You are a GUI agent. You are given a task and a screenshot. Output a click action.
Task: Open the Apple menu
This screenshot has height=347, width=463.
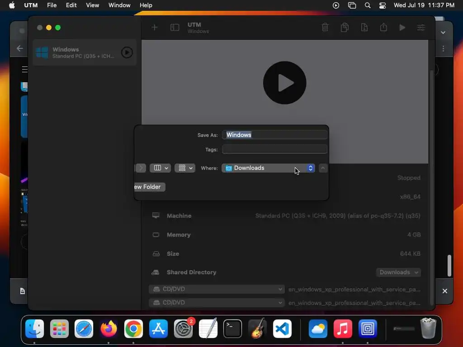(x=12, y=5)
